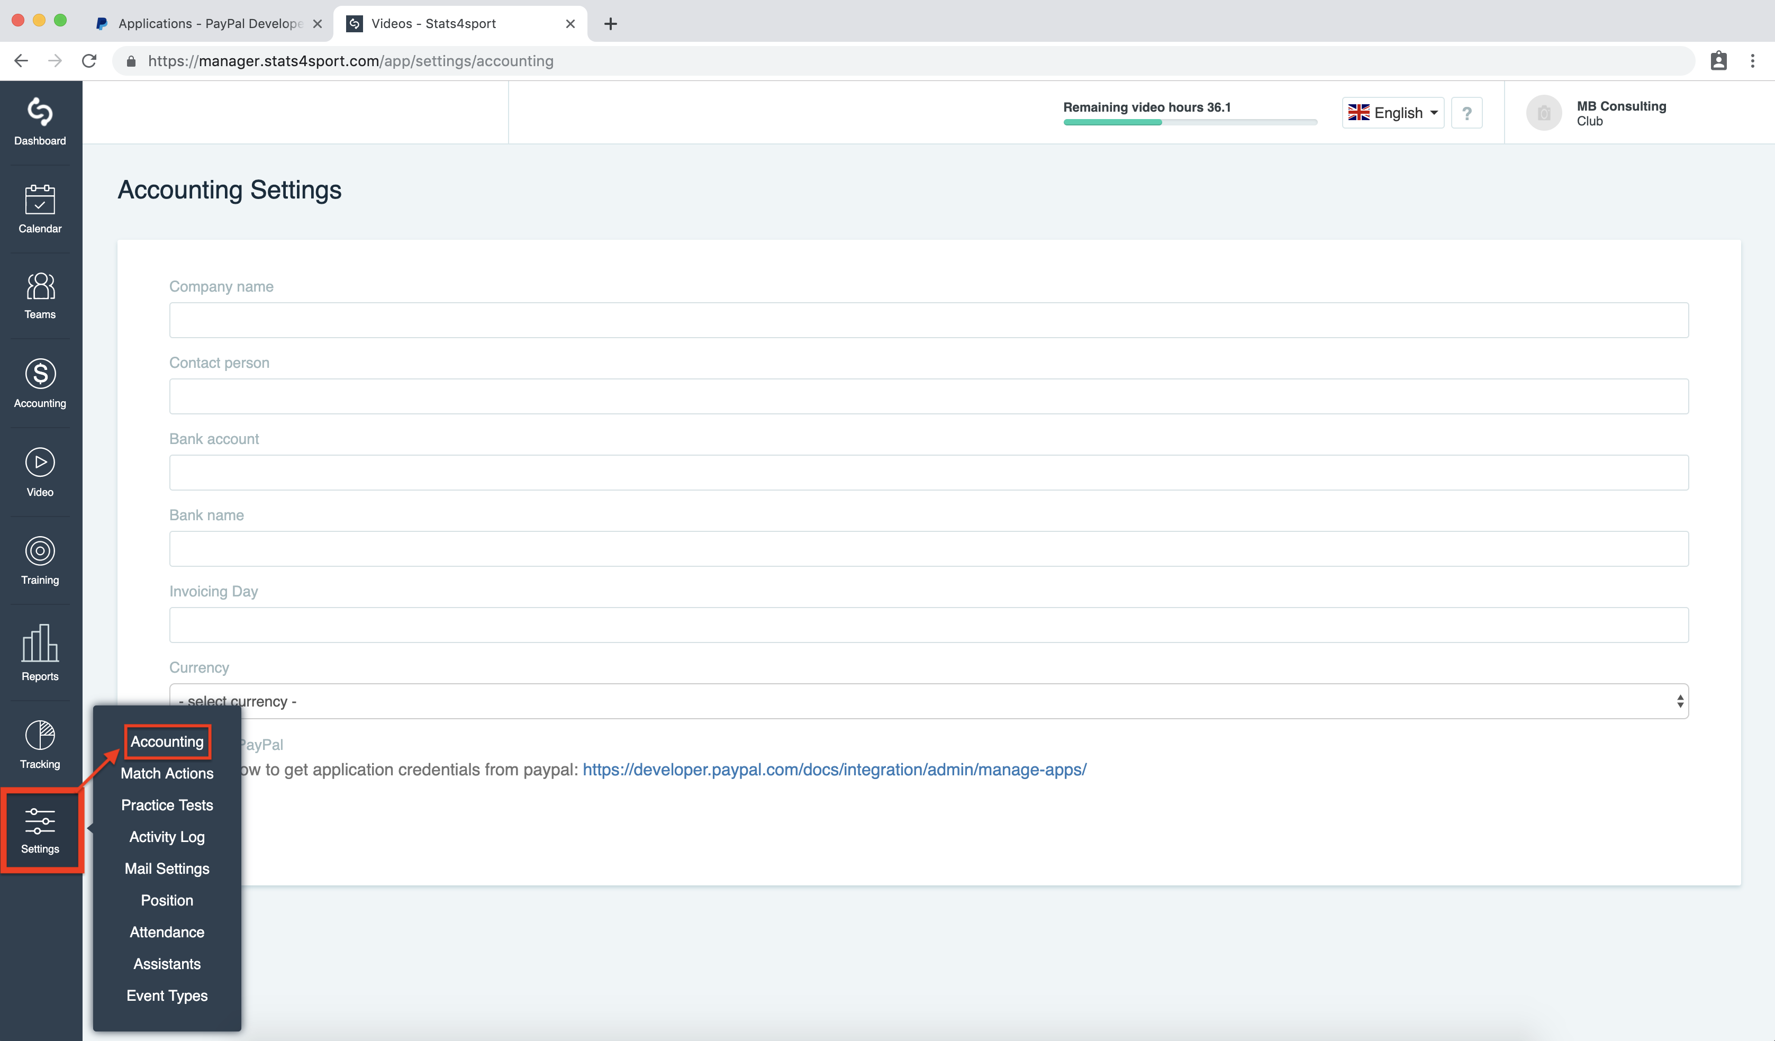Image resolution: width=1775 pixels, height=1041 pixels.
Task: Close the PayPal Developer tab
Action: pyautogui.click(x=318, y=24)
